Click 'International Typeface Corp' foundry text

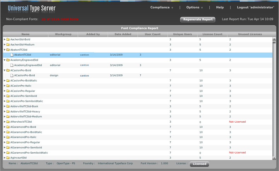pyautogui.click(x=115, y=163)
